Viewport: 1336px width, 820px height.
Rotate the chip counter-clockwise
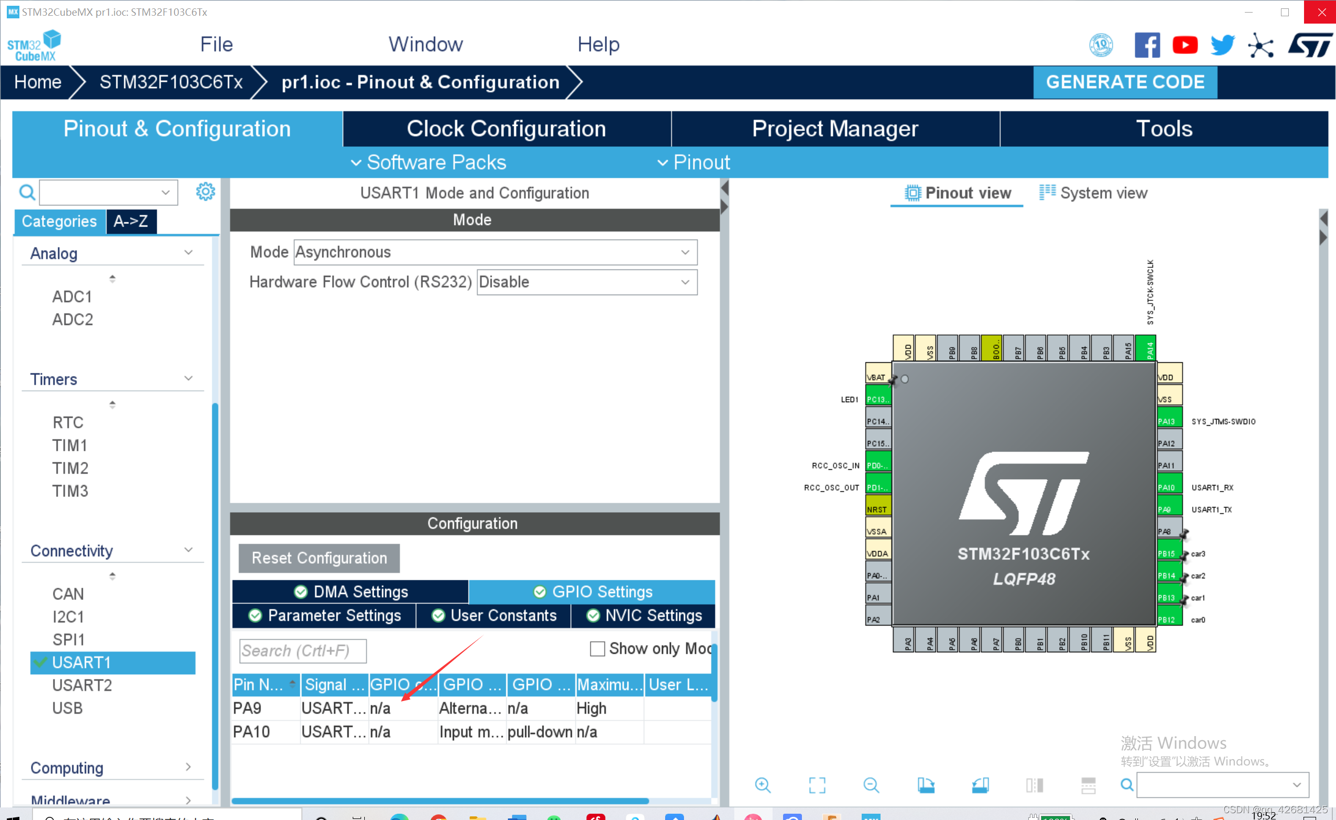coord(980,785)
